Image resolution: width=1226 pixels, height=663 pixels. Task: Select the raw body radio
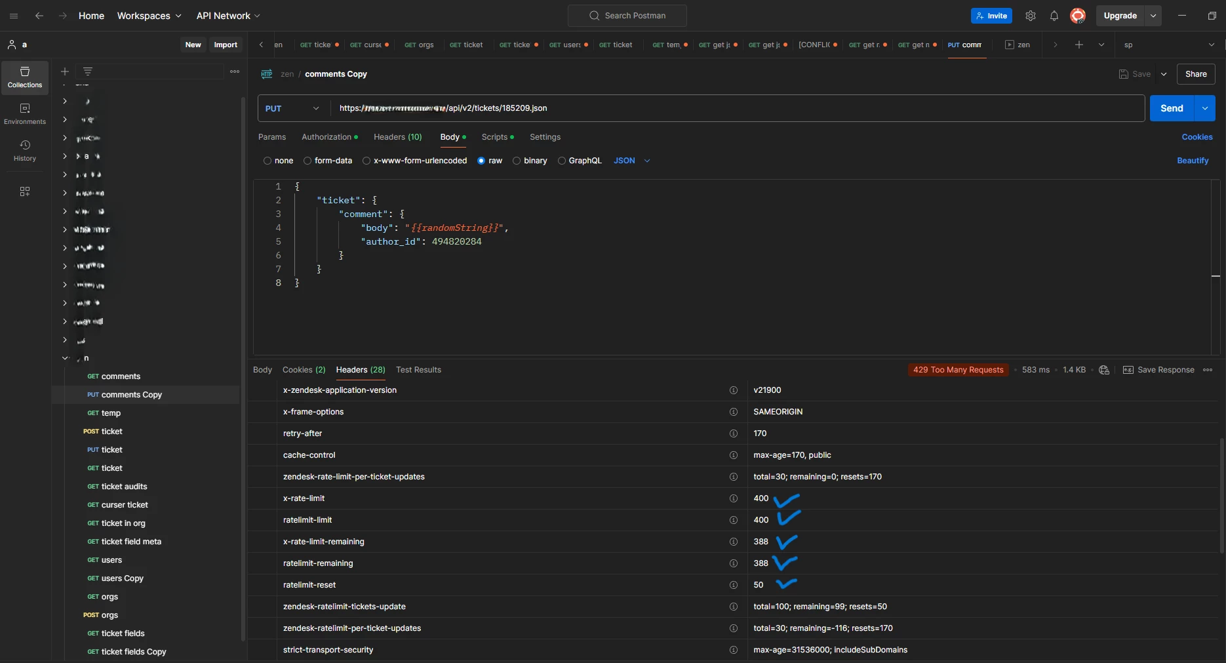point(481,161)
